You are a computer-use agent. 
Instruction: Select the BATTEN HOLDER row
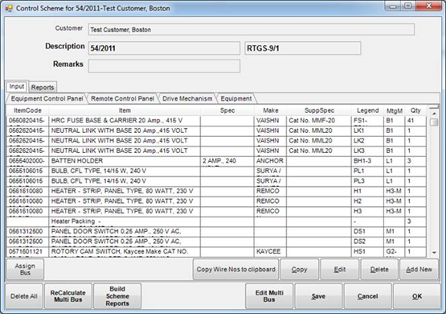pyautogui.click(x=216, y=161)
